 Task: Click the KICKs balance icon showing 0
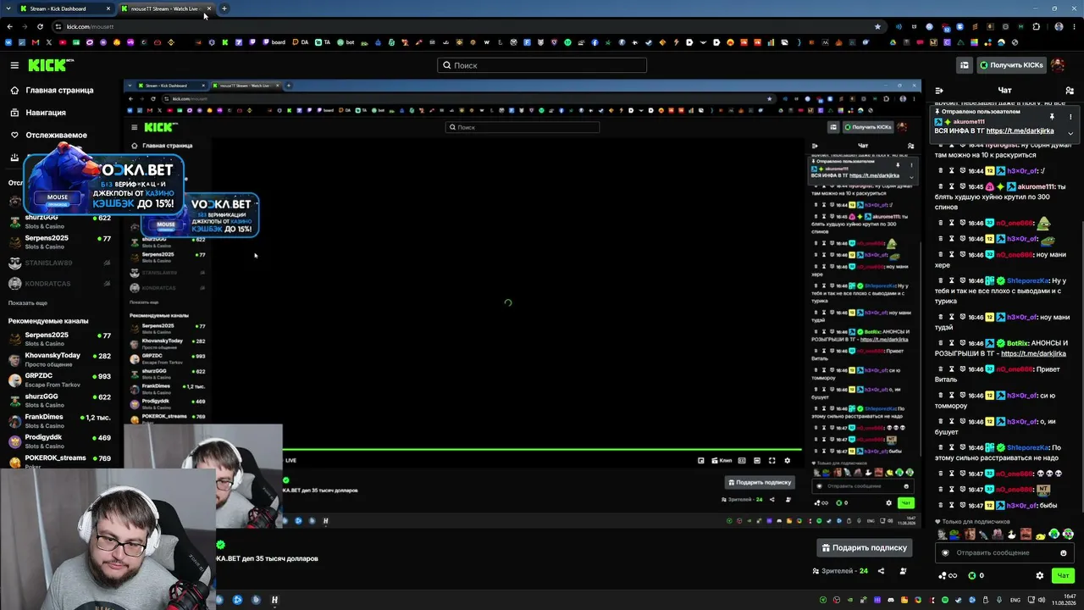(x=976, y=576)
